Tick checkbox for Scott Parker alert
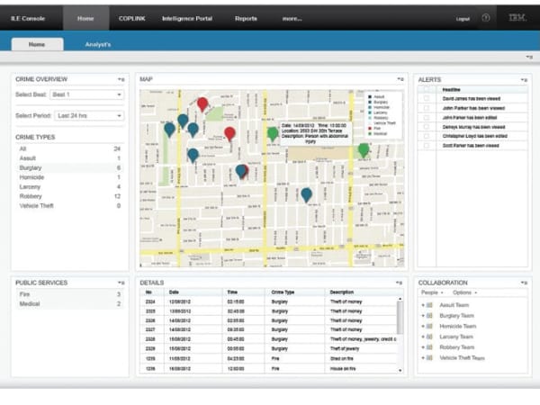Viewport: 540px width, 405px height. tap(426, 144)
